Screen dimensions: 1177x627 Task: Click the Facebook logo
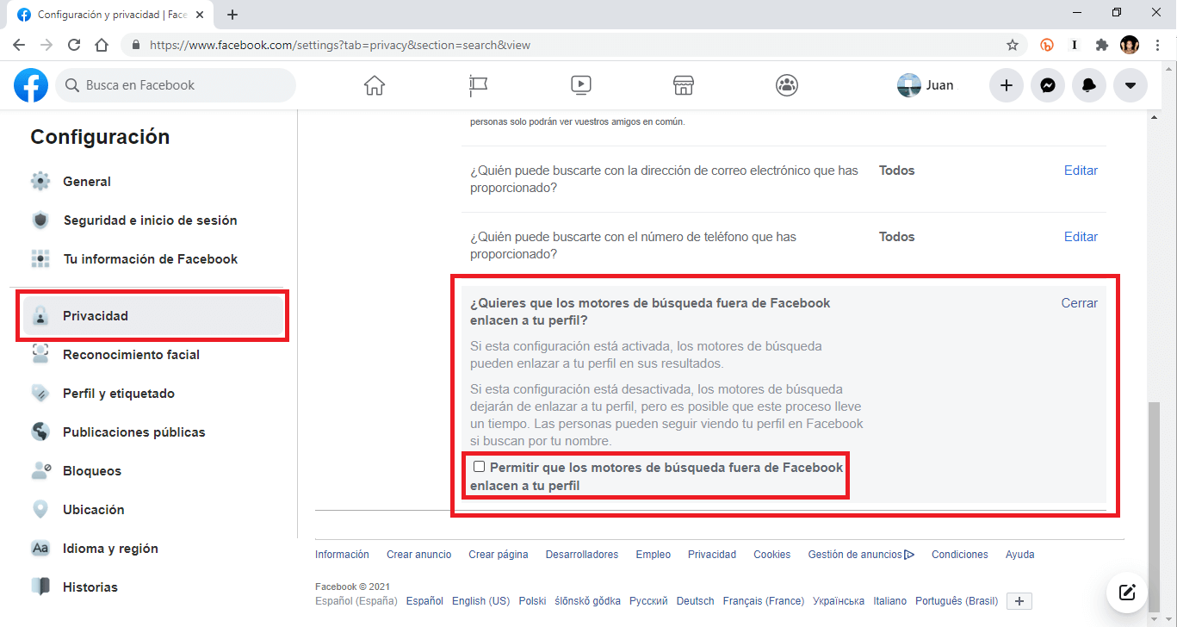[x=31, y=85]
